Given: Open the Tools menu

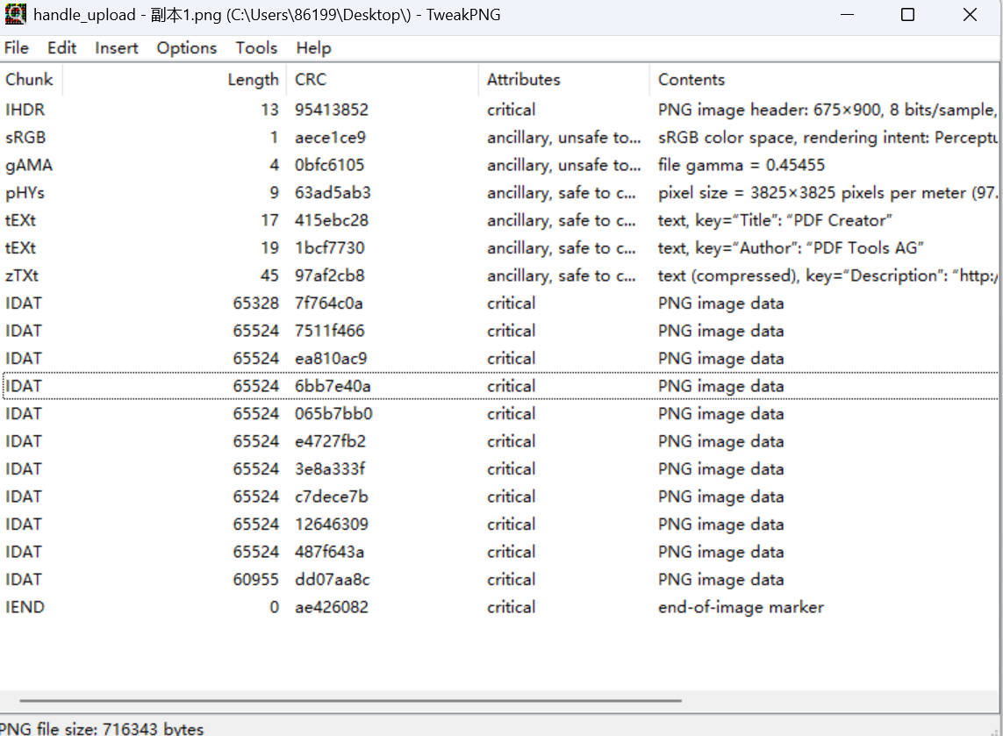Looking at the screenshot, I should 256,48.
